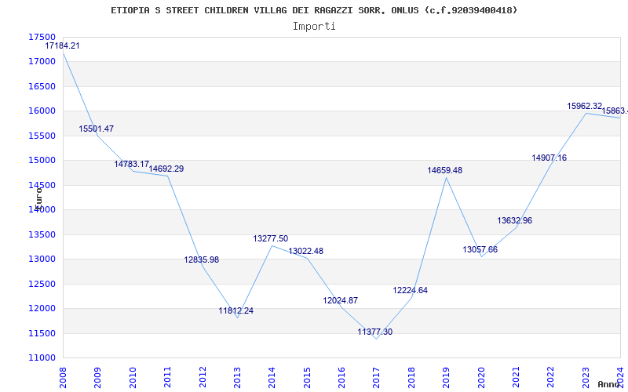Click the 13277.50 peak label

pyautogui.click(x=271, y=239)
